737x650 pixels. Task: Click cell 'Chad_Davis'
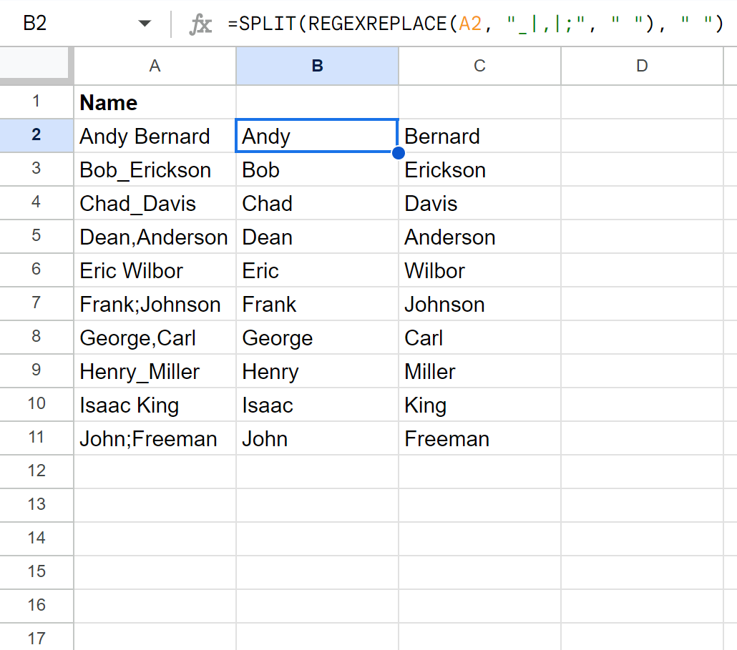click(155, 203)
